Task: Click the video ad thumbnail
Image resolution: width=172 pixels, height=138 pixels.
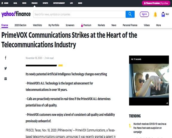Action: [149, 81]
